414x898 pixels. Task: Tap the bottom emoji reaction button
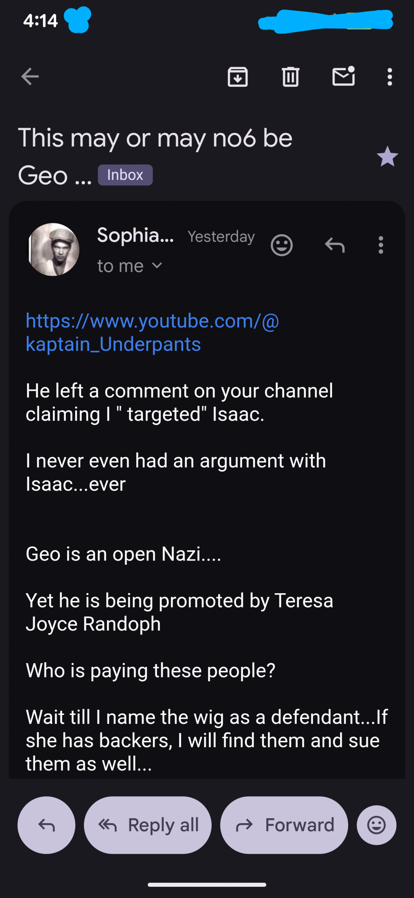(376, 825)
